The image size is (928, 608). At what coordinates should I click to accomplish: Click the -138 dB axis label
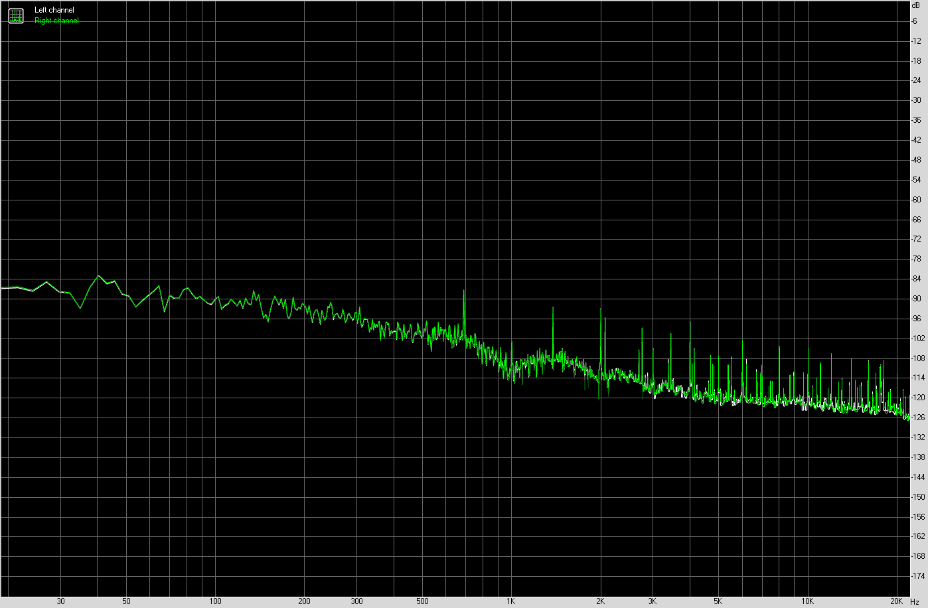click(918, 457)
